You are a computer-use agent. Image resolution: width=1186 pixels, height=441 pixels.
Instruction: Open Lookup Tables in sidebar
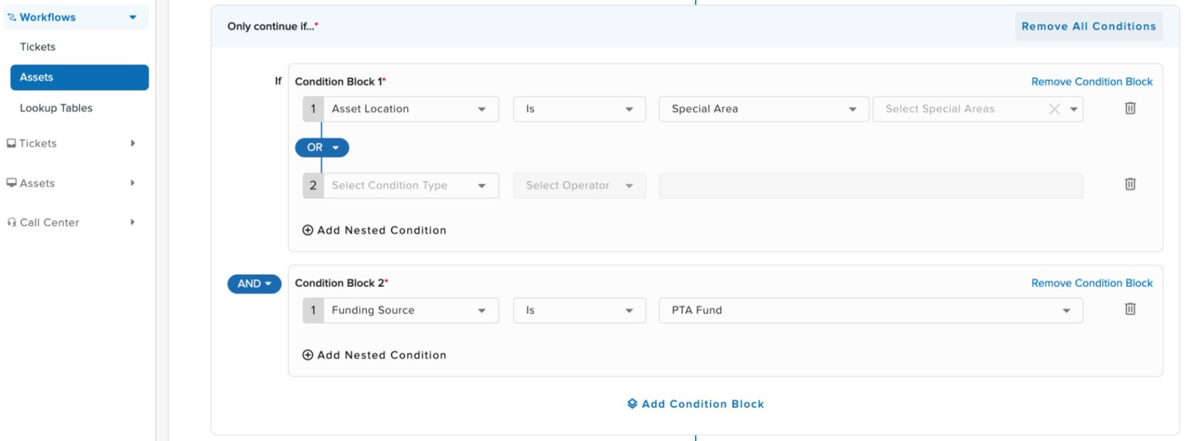pyautogui.click(x=56, y=108)
